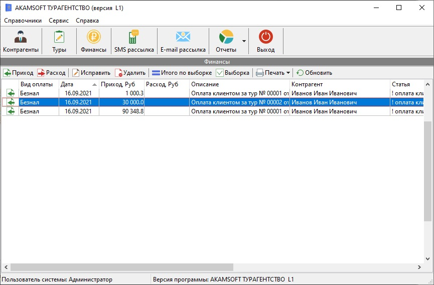Open the Справочники menu

tap(23, 21)
